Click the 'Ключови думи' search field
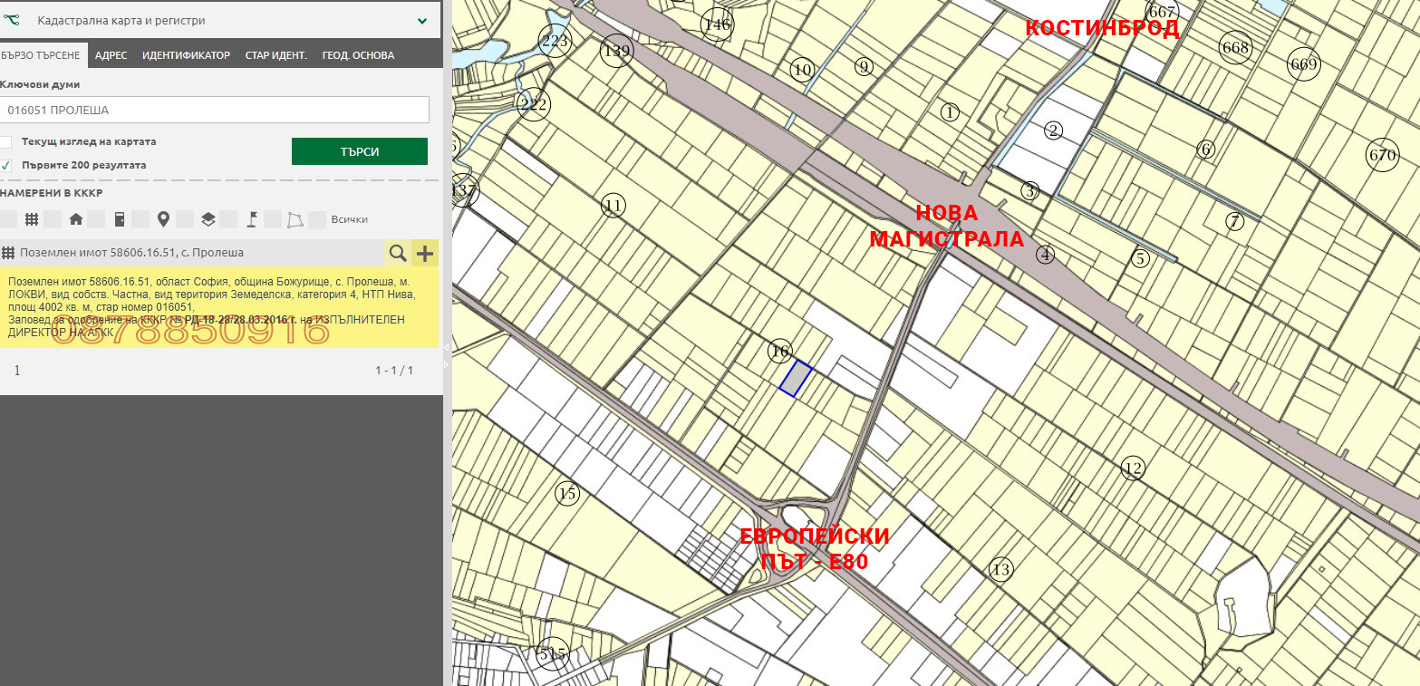 (215, 110)
